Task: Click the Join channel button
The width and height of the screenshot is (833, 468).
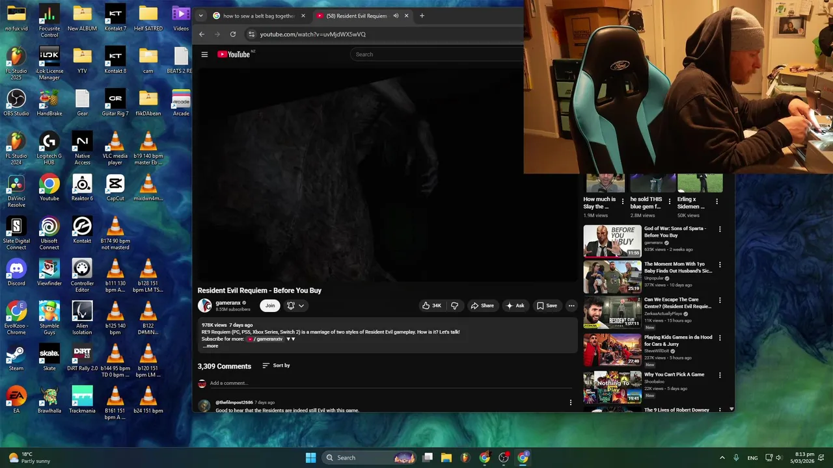Action: point(270,305)
